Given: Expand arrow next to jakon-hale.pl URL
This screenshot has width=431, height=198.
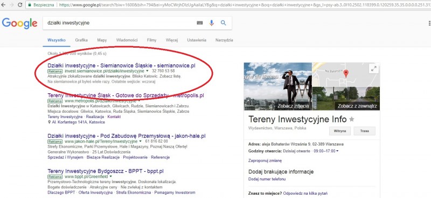Looking at the screenshot, I should pos(141,141).
